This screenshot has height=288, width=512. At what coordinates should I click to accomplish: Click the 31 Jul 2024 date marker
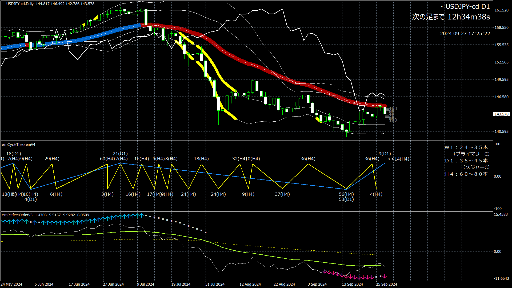(215, 284)
